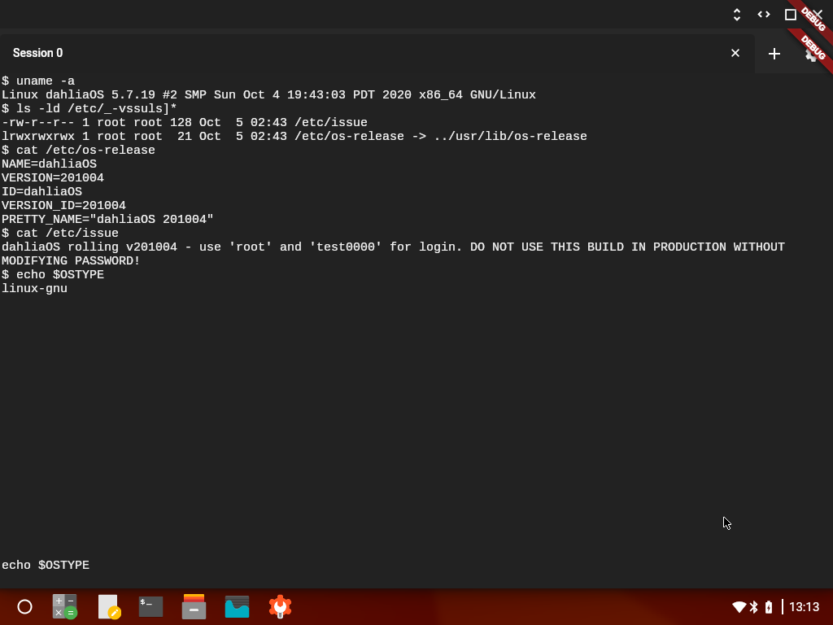Click the PRETTY_NAME line

(107, 219)
